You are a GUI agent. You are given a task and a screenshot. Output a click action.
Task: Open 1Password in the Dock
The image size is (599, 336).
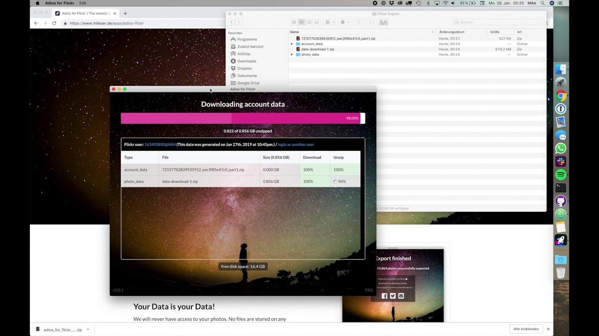(x=561, y=109)
